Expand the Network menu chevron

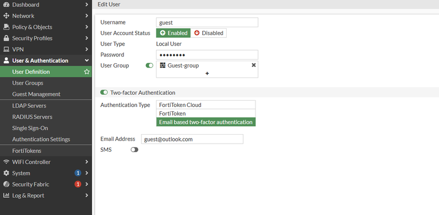pos(87,16)
